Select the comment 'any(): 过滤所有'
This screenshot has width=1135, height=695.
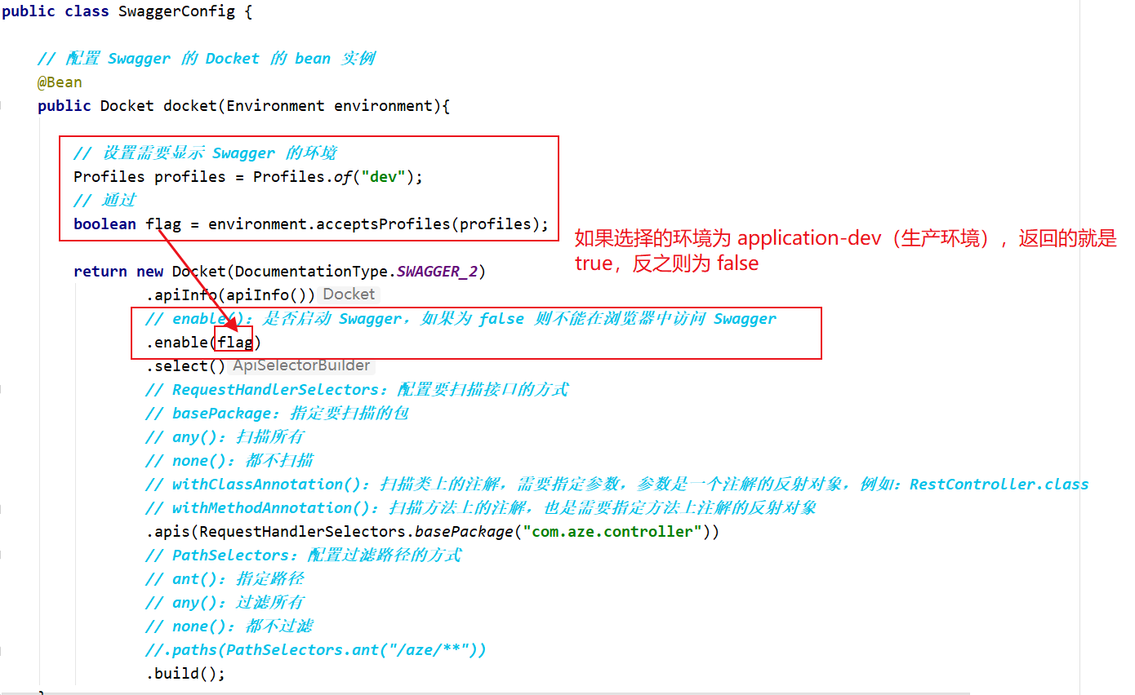[x=225, y=603]
